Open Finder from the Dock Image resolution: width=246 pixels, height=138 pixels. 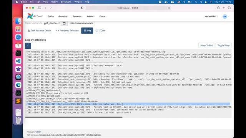point(18,21)
